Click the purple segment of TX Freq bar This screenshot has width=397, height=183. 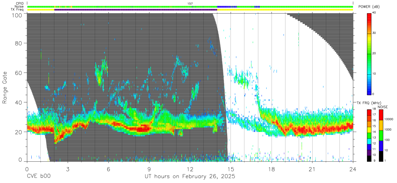pyautogui.click(x=135, y=10)
